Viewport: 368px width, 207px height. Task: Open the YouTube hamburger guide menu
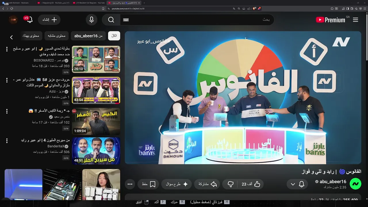point(355,20)
